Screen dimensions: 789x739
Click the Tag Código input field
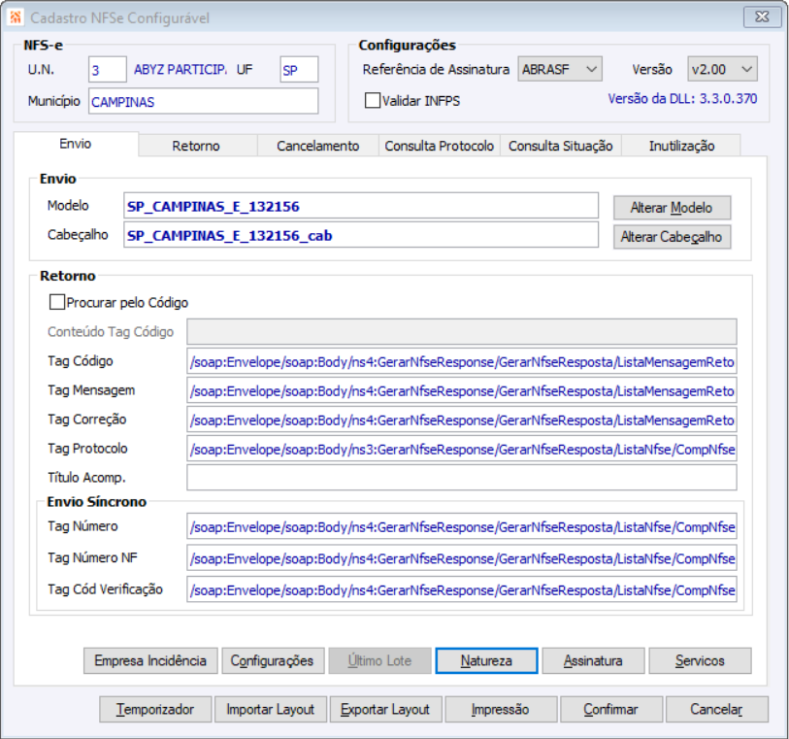tap(461, 361)
